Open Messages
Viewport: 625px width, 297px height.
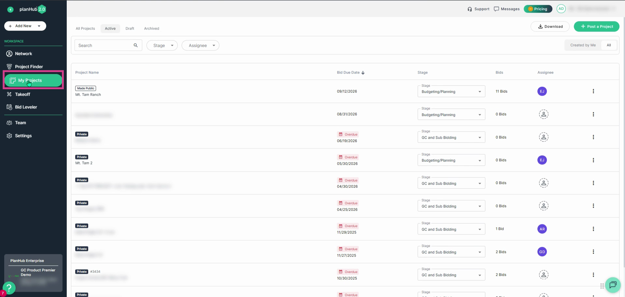[507, 9]
